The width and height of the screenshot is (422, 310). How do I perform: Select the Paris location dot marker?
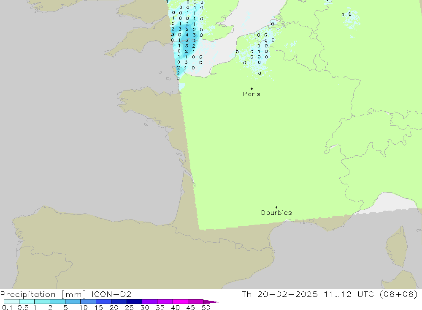252,88
